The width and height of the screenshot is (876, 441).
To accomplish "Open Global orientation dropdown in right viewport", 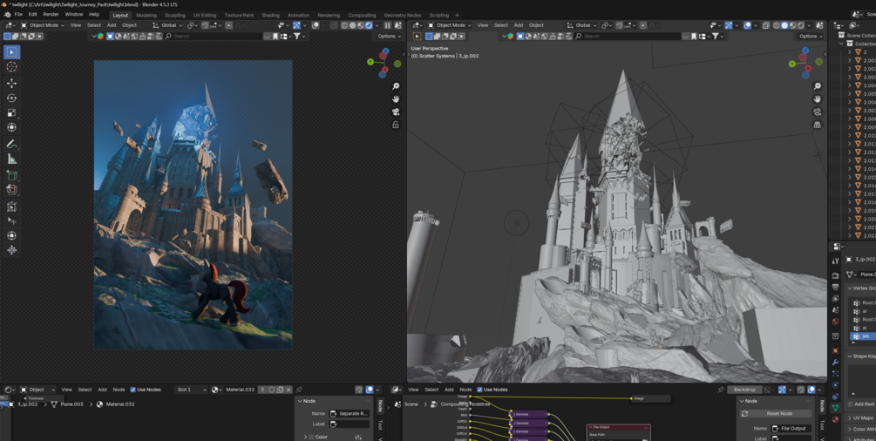I will coord(581,25).
